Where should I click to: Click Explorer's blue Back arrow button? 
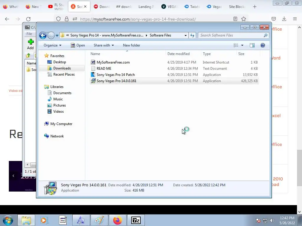point(43,35)
